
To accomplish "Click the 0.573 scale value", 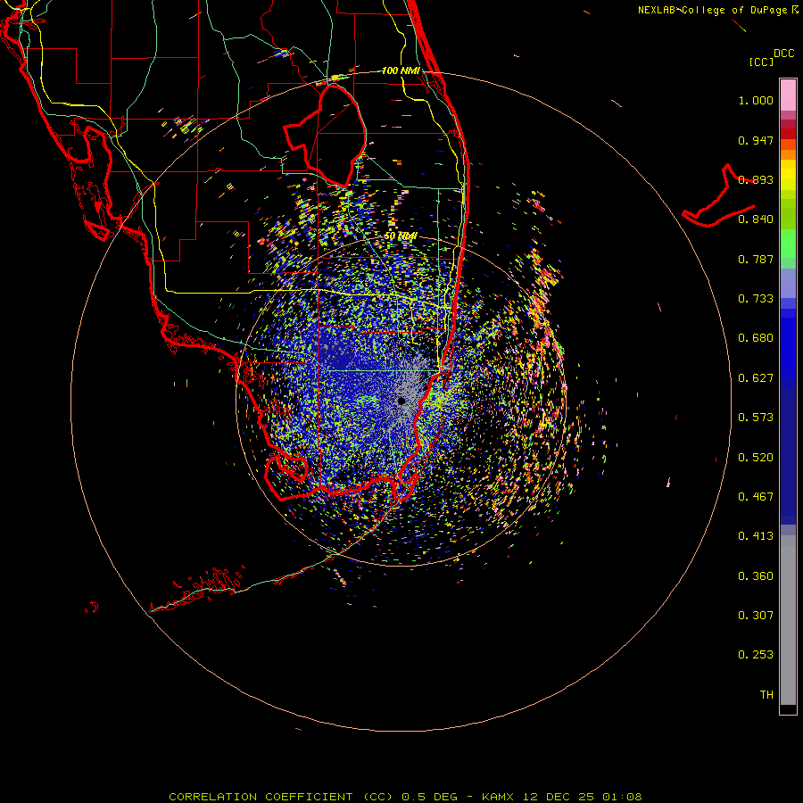I will coord(756,418).
